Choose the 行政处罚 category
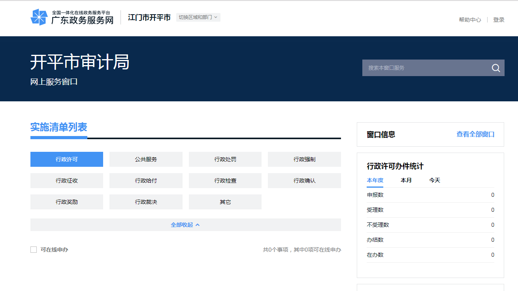The image size is (518, 291). coord(225,159)
